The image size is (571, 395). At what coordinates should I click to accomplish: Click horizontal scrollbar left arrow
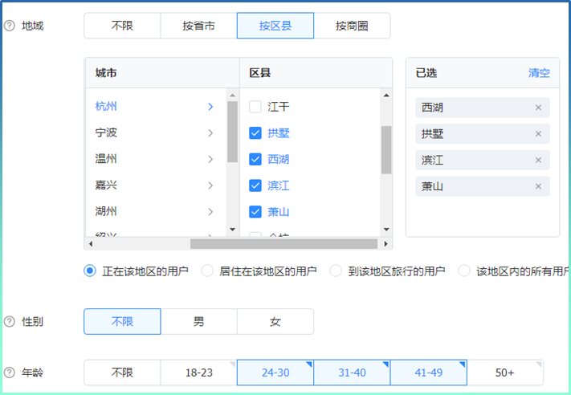coord(90,243)
